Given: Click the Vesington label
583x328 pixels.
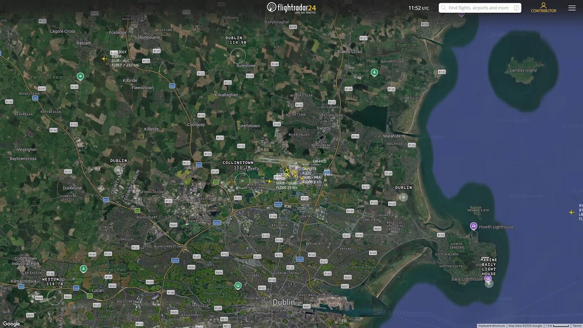Looking at the screenshot, I should click(27, 149).
